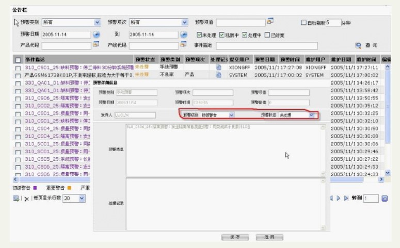Click inside 处理记录 text area
This screenshot has width=400, height=248.
(x=223, y=204)
